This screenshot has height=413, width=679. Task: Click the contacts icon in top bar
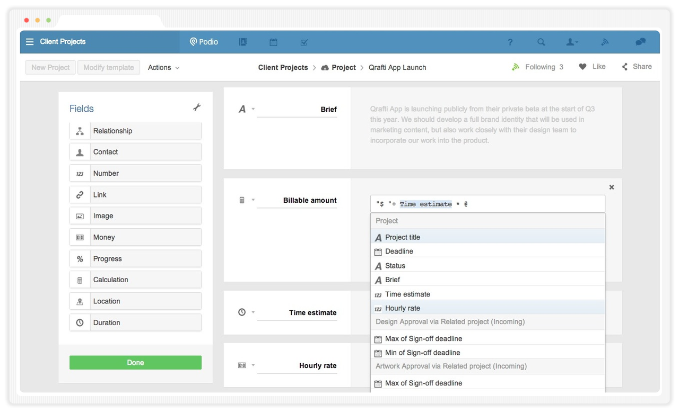pyautogui.click(x=243, y=42)
